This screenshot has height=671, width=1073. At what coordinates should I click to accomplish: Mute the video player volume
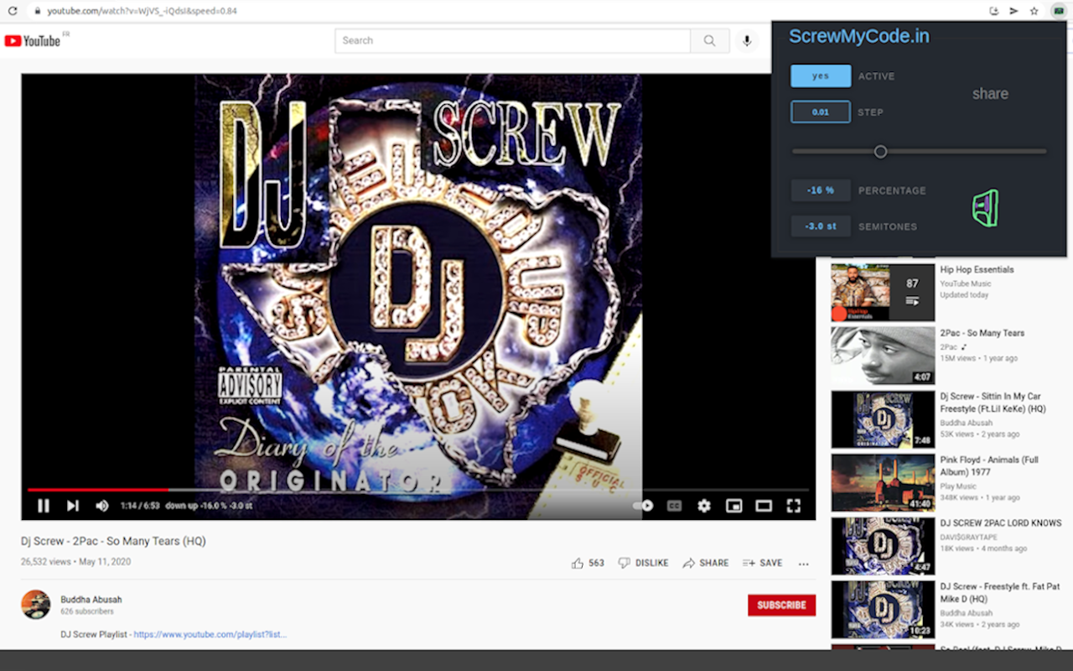pyautogui.click(x=102, y=506)
